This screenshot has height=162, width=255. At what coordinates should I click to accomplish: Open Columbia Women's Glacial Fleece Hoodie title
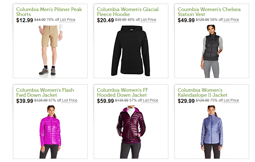tap(128, 12)
